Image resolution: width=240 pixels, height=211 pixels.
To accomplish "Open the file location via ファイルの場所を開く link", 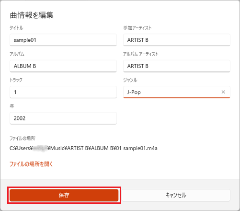I will (x=31, y=164).
